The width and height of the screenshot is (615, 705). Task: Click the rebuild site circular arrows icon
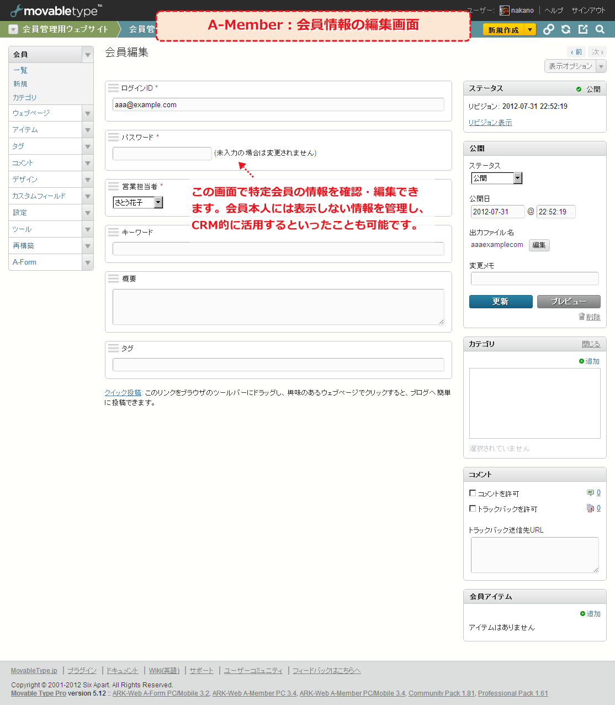(566, 30)
